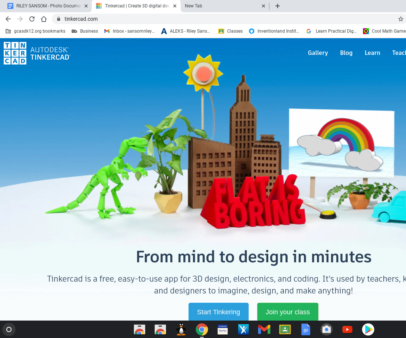This screenshot has height=338, width=406.
Task: Reload the current page
Action: (x=32, y=19)
